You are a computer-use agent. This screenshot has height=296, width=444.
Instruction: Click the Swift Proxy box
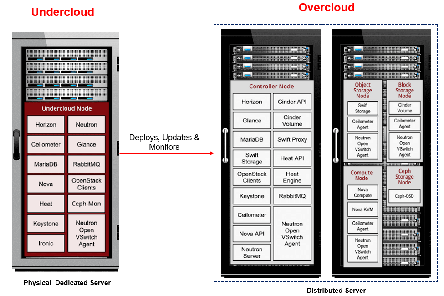coord(292,139)
